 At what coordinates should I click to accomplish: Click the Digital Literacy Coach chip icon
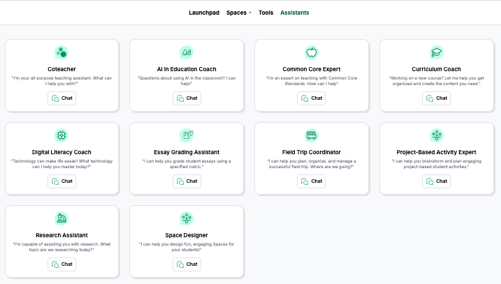pyautogui.click(x=61, y=135)
